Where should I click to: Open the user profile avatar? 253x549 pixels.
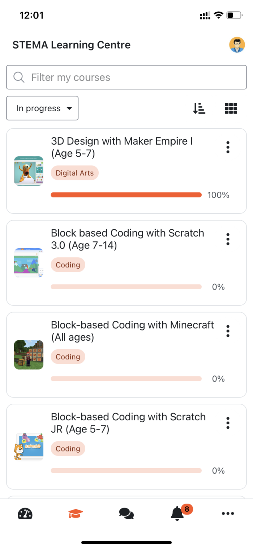point(237,45)
